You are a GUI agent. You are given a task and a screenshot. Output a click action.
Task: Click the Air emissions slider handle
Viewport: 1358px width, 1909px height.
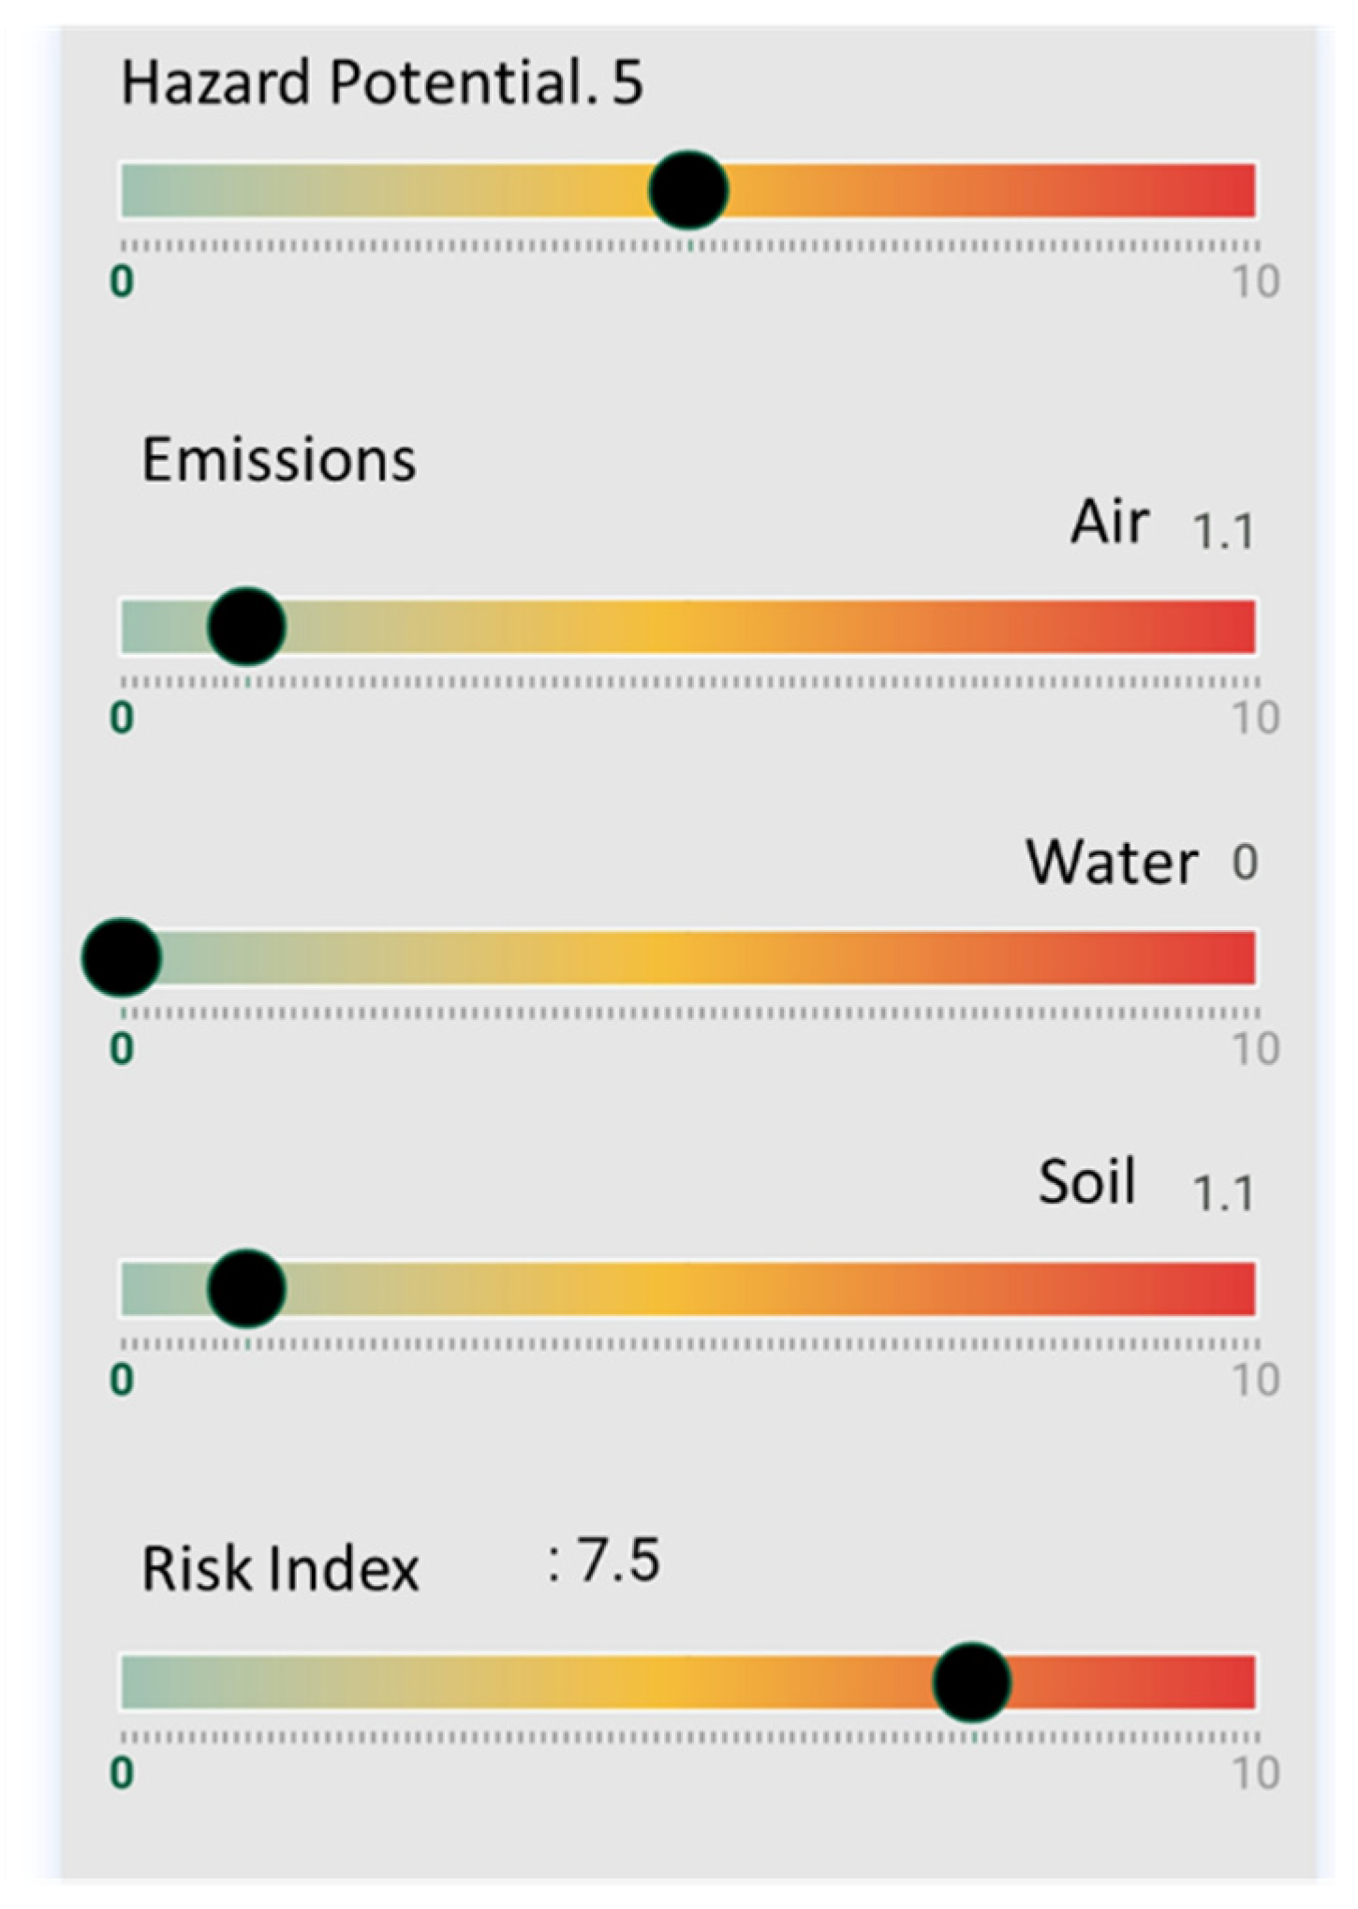(246, 627)
